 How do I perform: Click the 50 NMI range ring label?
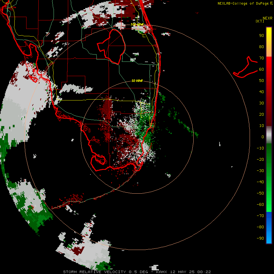(137, 81)
